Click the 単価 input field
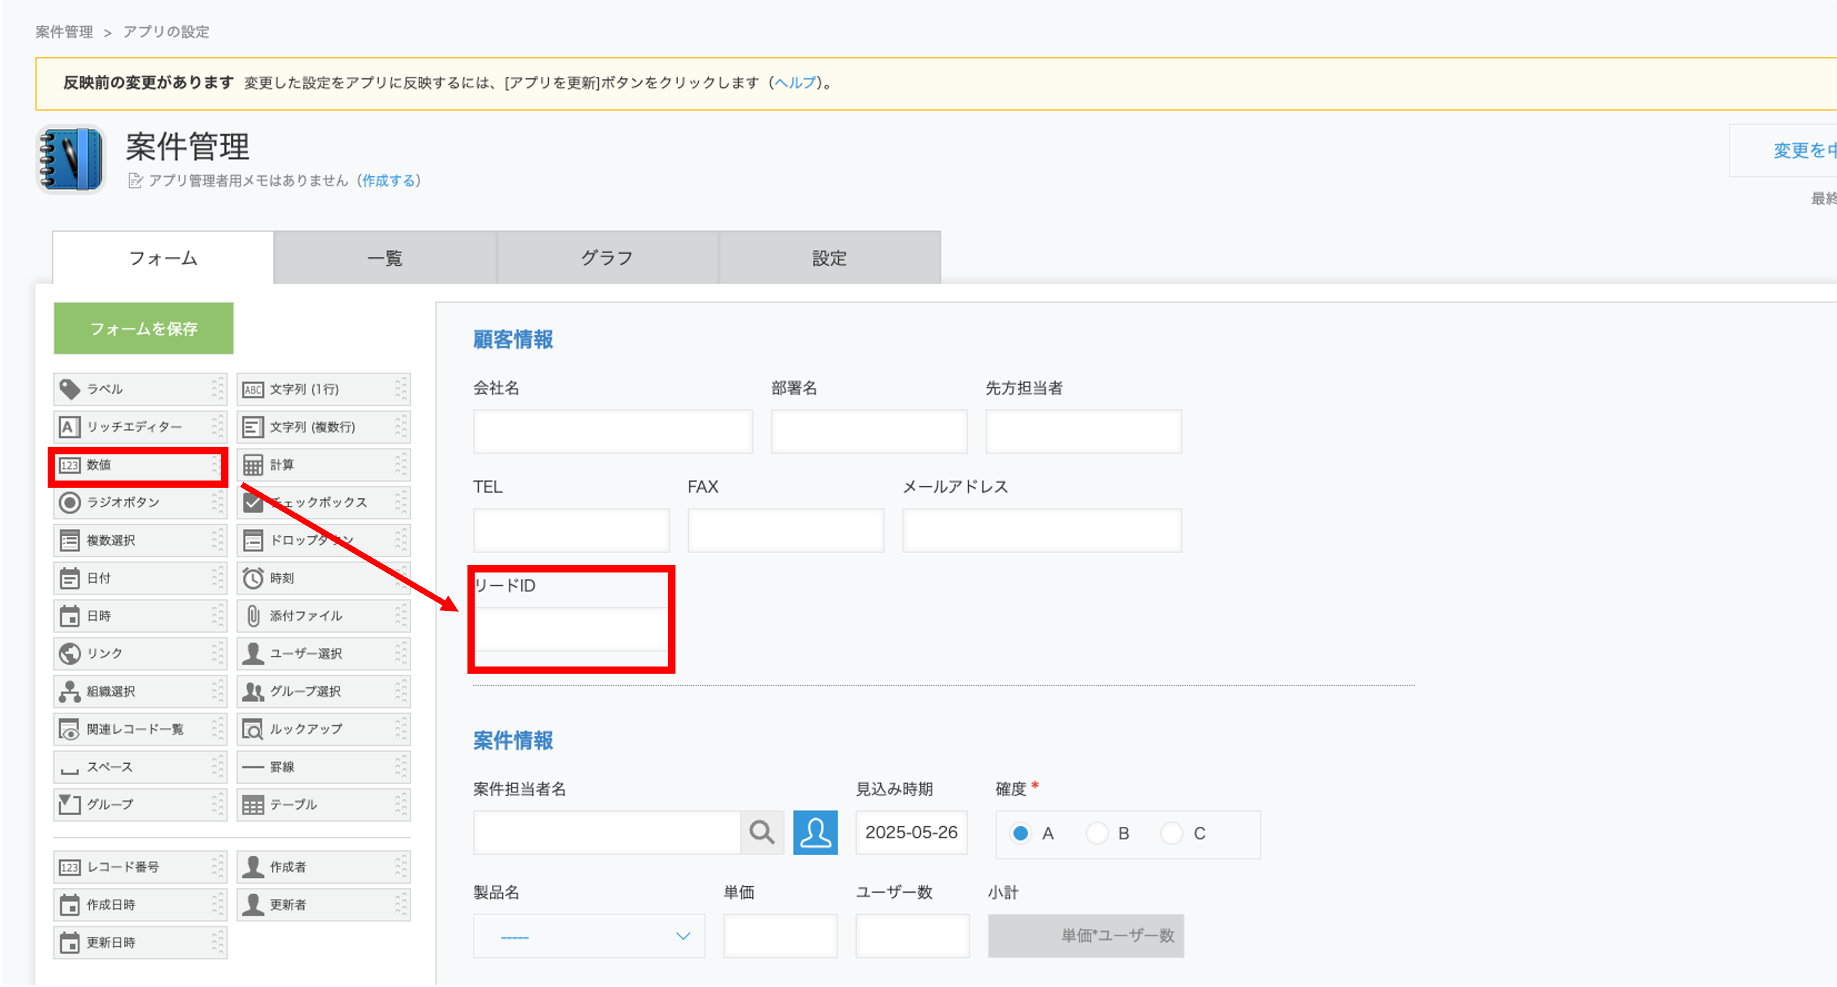 tap(780, 937)
